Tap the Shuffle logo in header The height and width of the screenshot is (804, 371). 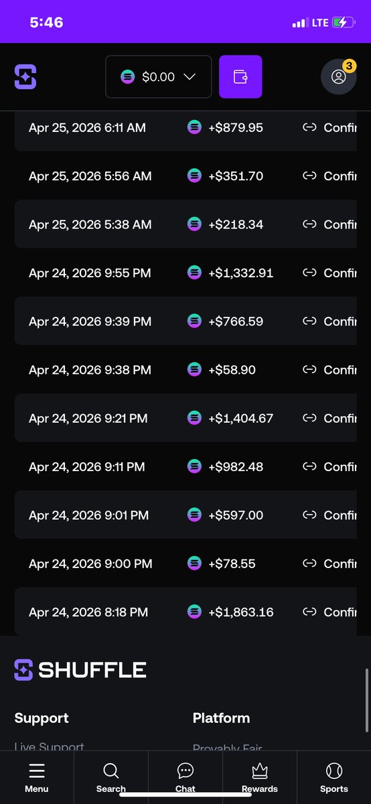[x=25, y=77]
